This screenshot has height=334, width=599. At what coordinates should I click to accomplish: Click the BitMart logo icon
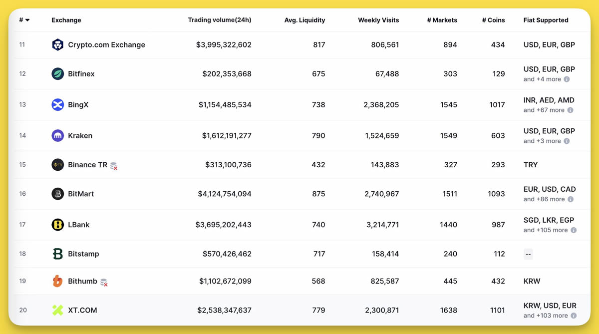pos(57,194)
